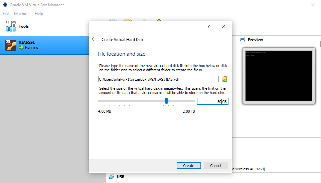Screen dimensions: 321x183
Task: Click the VirtualBox logo in the title bar
Action: [x=5, y=5]
